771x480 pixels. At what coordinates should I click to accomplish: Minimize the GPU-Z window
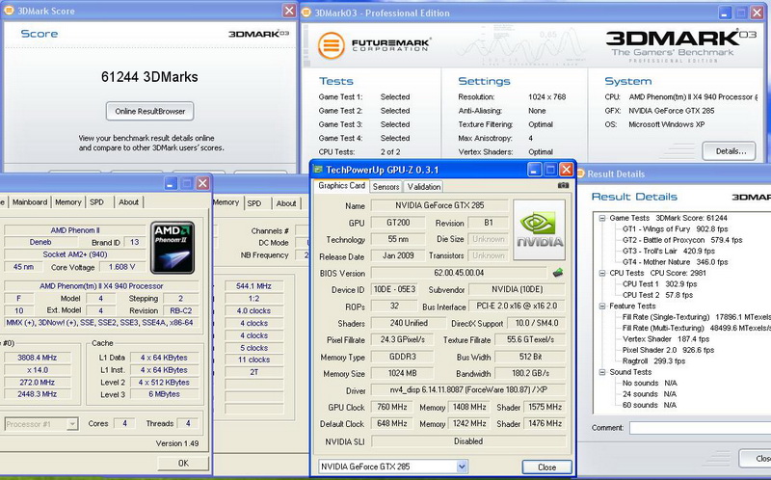coord(535,170)
